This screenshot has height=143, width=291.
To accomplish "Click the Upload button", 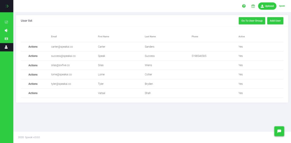I will (267, 6).
